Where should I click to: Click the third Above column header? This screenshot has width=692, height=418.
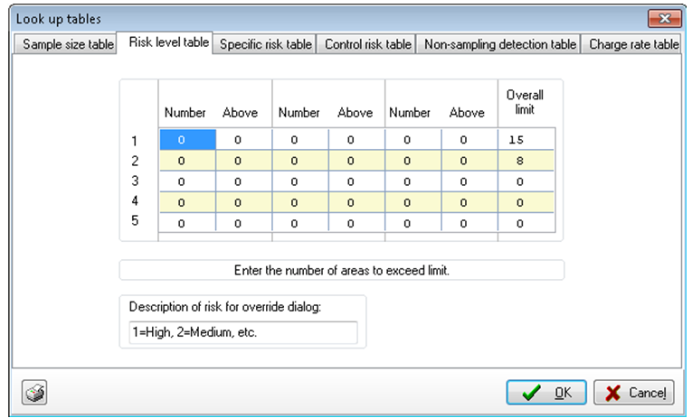467,113
